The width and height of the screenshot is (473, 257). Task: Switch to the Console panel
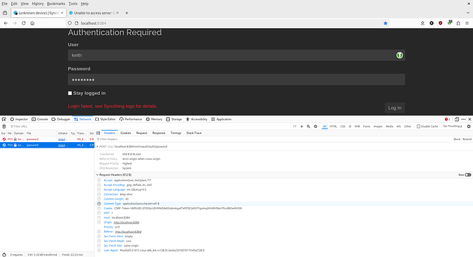click(40, 119)
